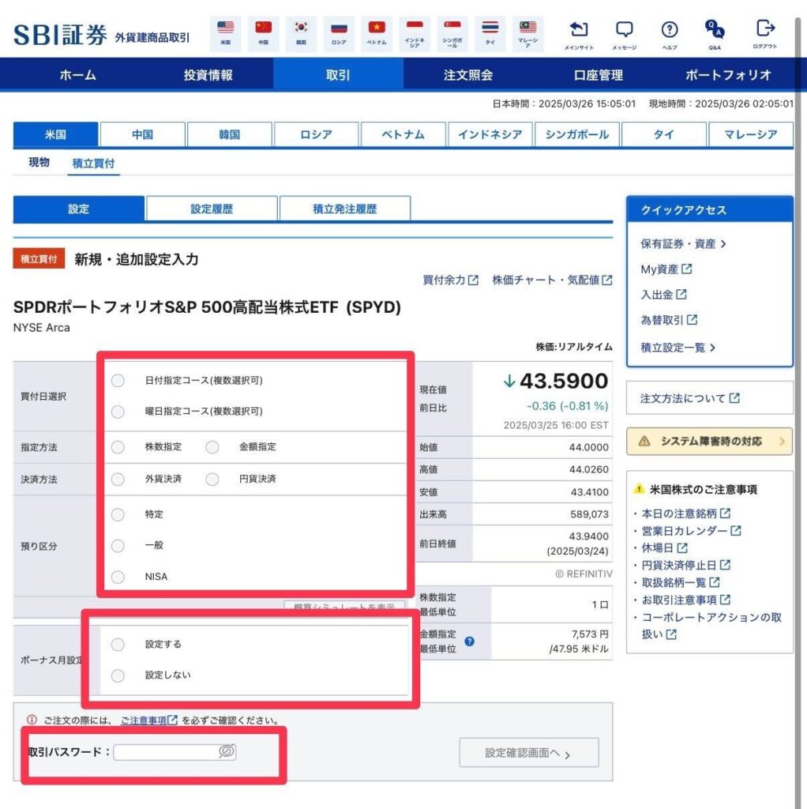Open 本日の注意銘柄 link
807x809 pixels.
[x=686, y=514]
